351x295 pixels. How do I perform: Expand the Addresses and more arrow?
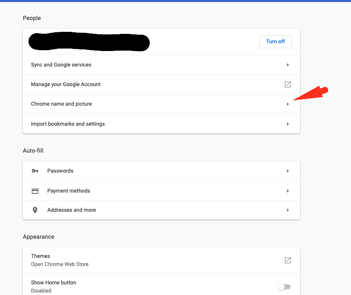287,210
